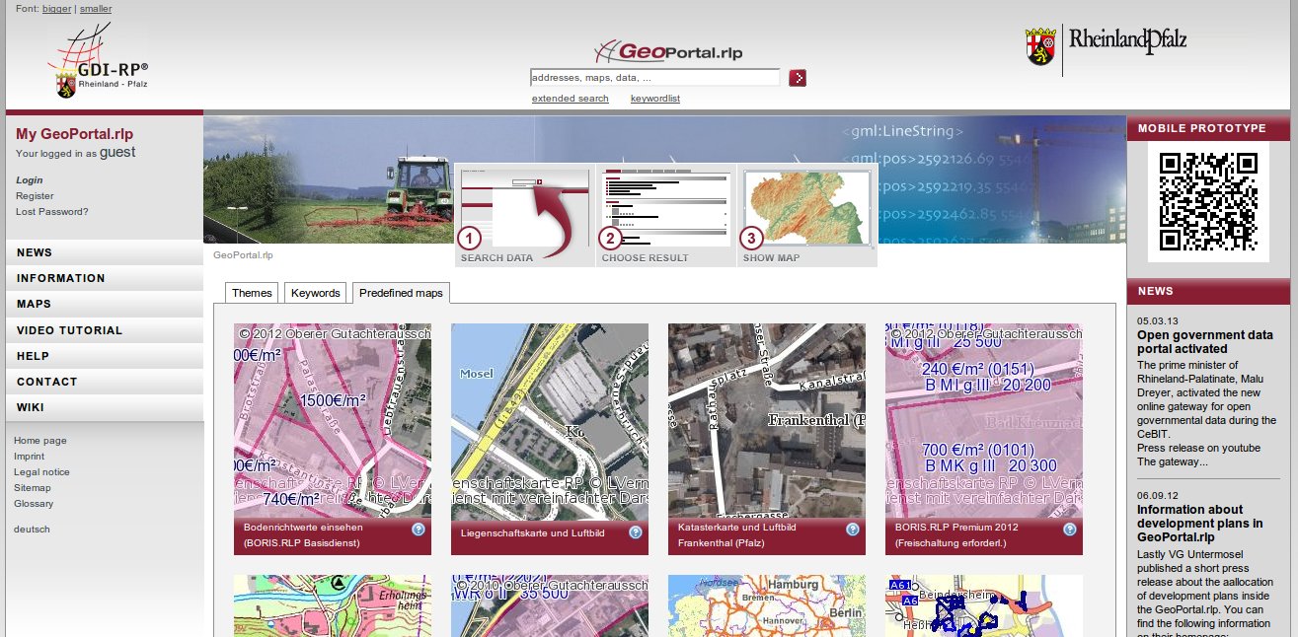
Task: Click the GeoPortal.rlp logo
Action: 668,51
